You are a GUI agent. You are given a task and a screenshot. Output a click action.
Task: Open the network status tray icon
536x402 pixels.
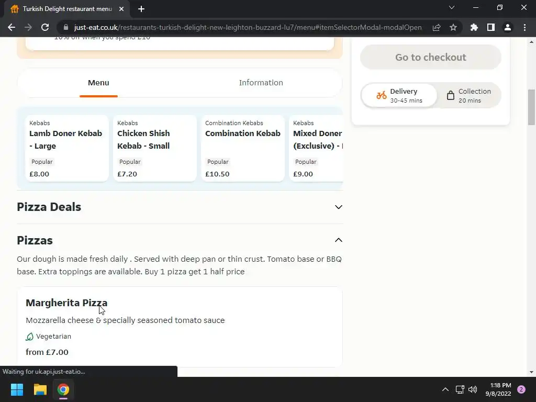coord(460,389)
